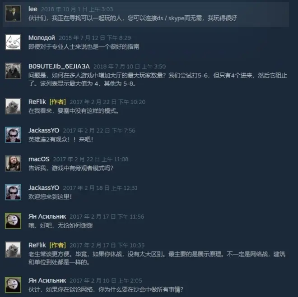Open JackassYO's name on the 7:56 comment

pos(44,131)
